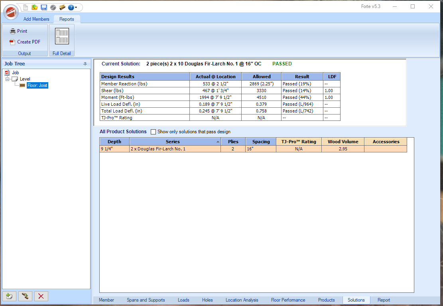Select Floor: Joist in the Job Tree
This screenshot has height=306, width=443.
pos(37,85)
